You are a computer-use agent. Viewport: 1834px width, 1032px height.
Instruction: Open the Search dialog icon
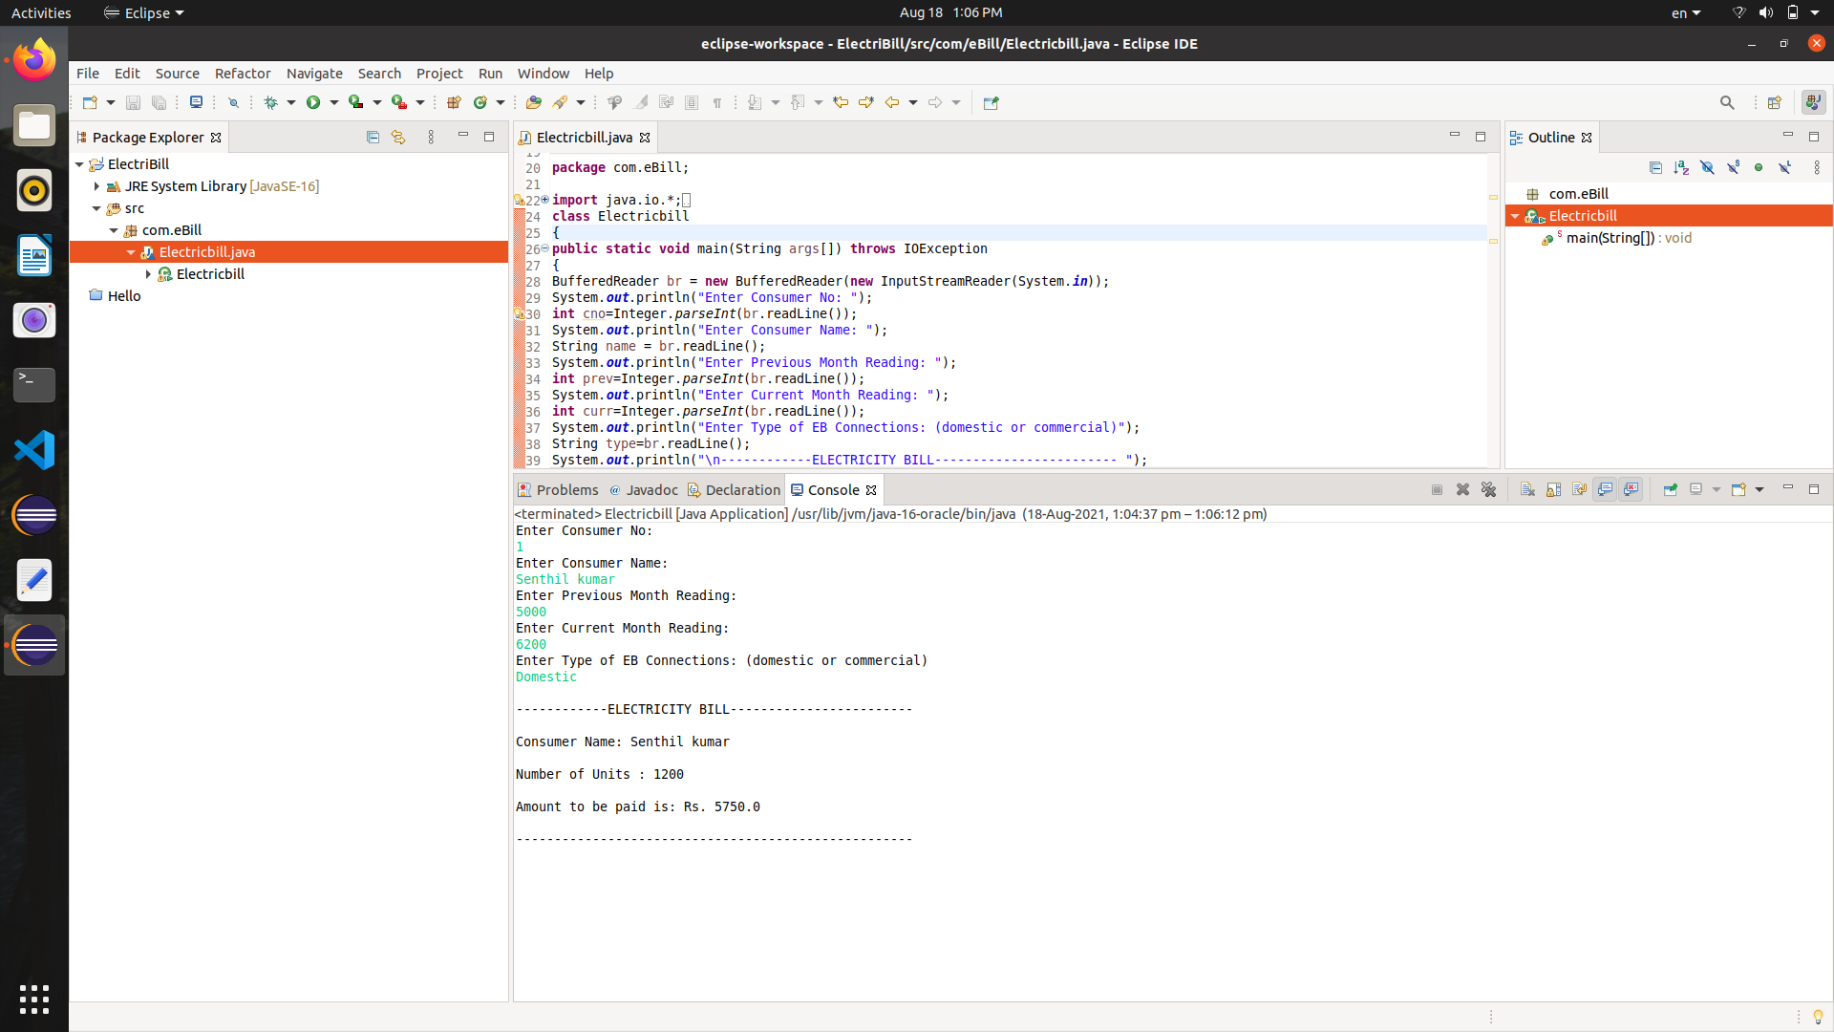click(x=1728, y=102)
